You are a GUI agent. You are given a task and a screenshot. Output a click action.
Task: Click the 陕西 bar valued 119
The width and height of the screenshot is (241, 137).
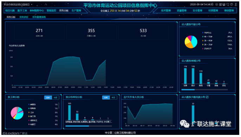point(201,78)
